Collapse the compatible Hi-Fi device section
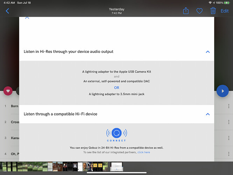Image resolution: width=233 pixels, height=175 pixels. point(207,114)
